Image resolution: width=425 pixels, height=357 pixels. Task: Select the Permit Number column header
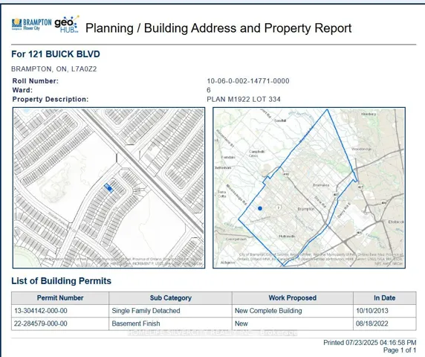coord(60,297)
